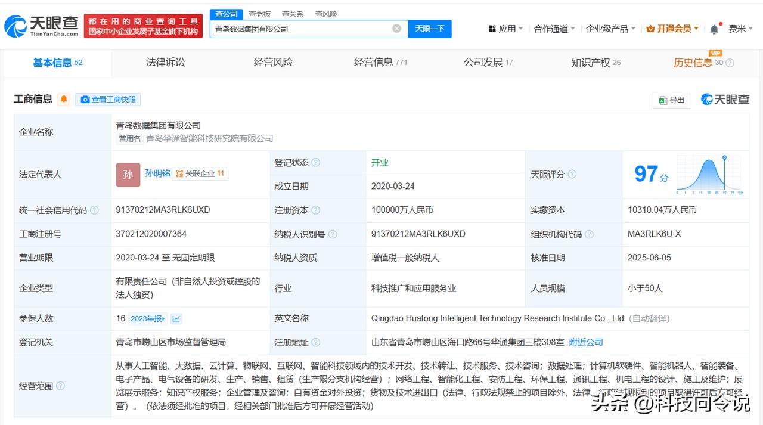Click the 孙 legal representative avatar
This screenshot has height=425, width=763.
(128, 175)
